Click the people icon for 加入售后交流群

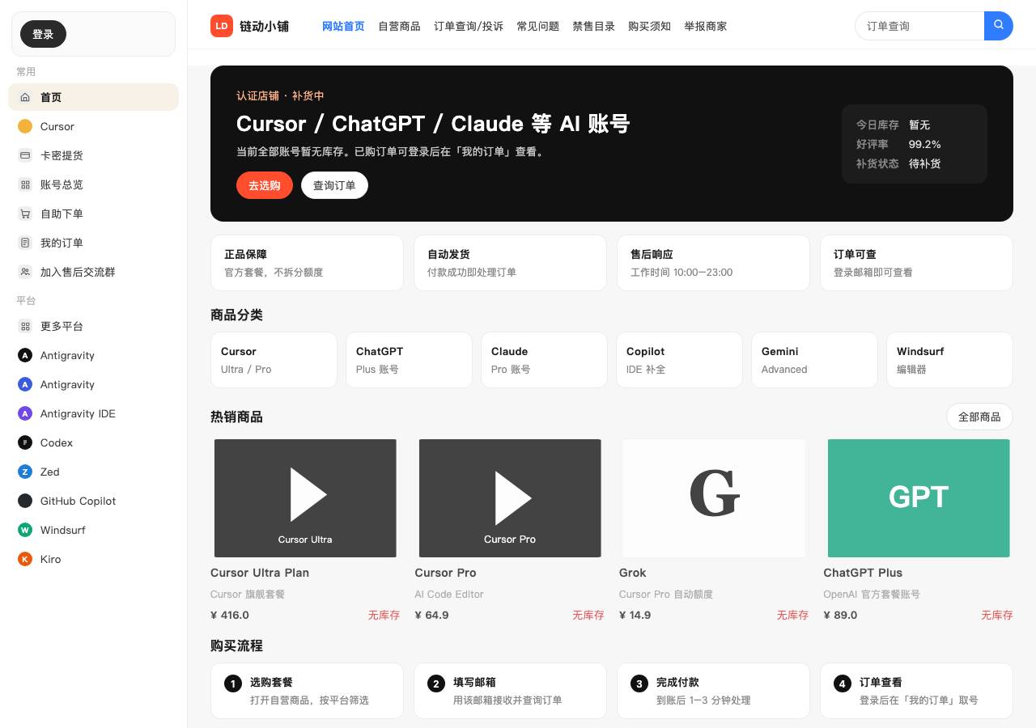click(x=25, y=272)
